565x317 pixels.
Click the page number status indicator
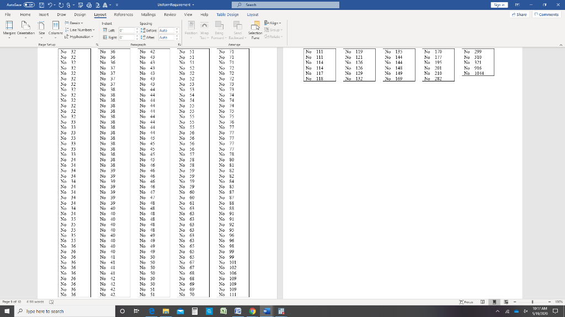12,302
